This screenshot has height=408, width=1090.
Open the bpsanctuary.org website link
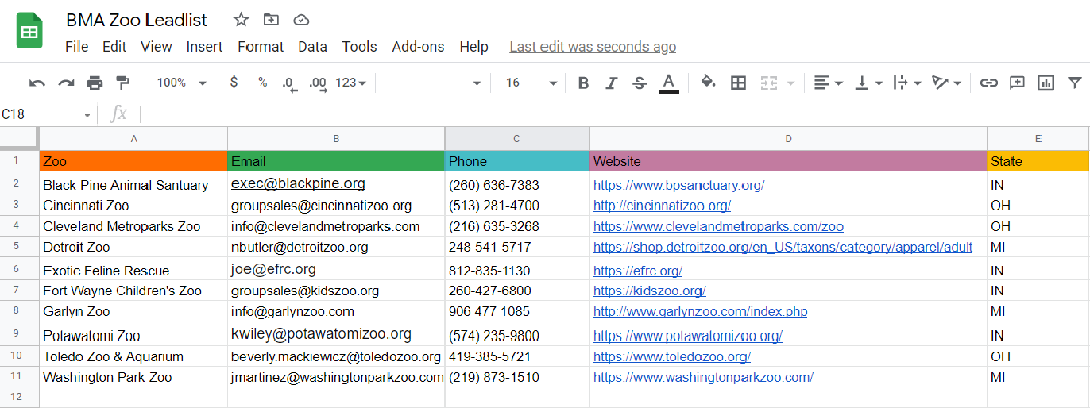[x=678, y=186]
